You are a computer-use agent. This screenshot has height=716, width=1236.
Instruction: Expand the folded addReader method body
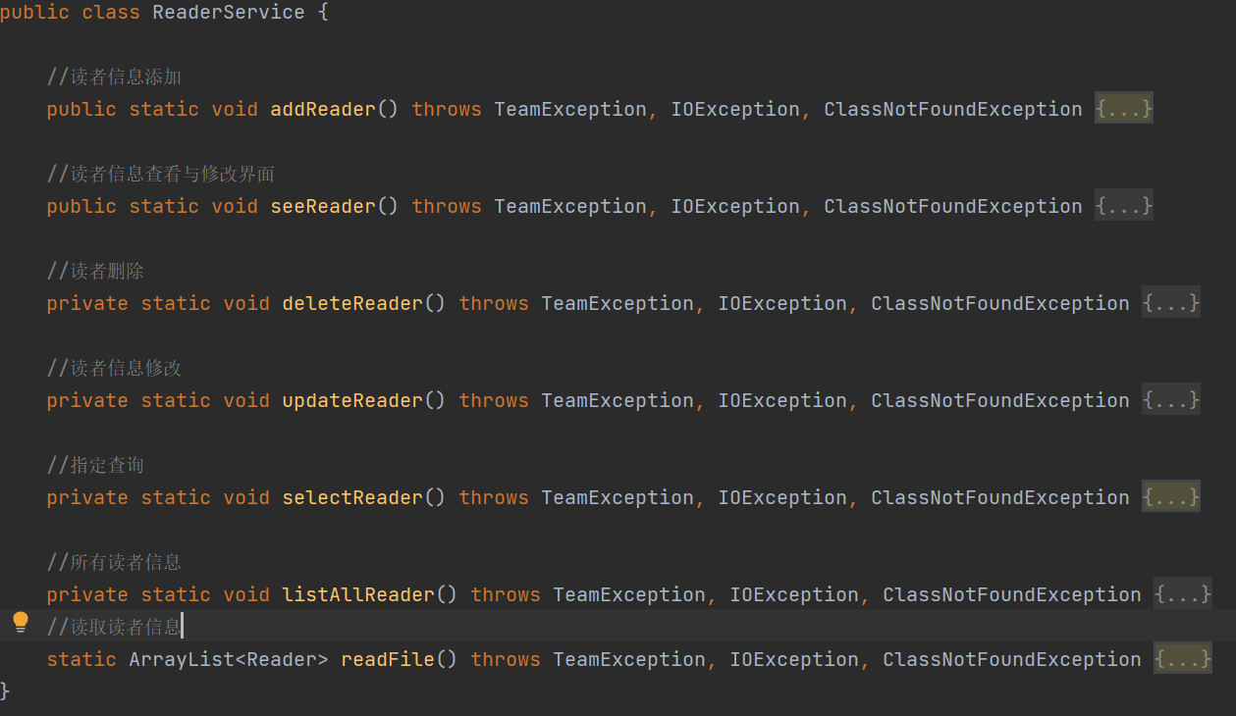tap(1124, 109)
